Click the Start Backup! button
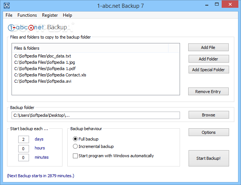 click(209, 158)
